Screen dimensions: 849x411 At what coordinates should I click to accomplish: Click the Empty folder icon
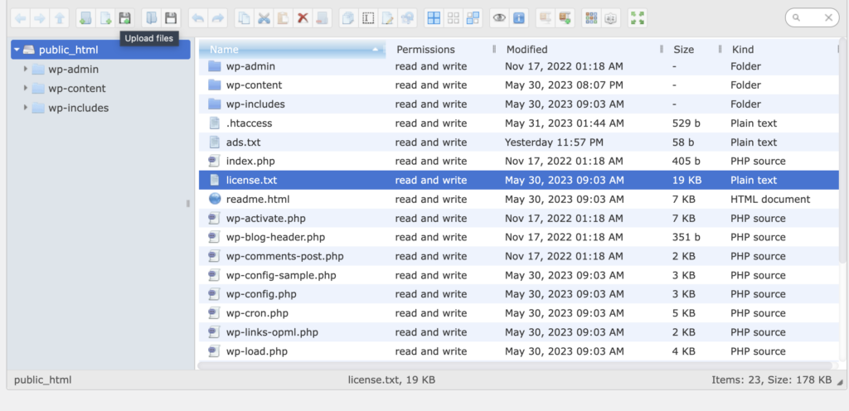pyautogui.click(x=323, y=18)
